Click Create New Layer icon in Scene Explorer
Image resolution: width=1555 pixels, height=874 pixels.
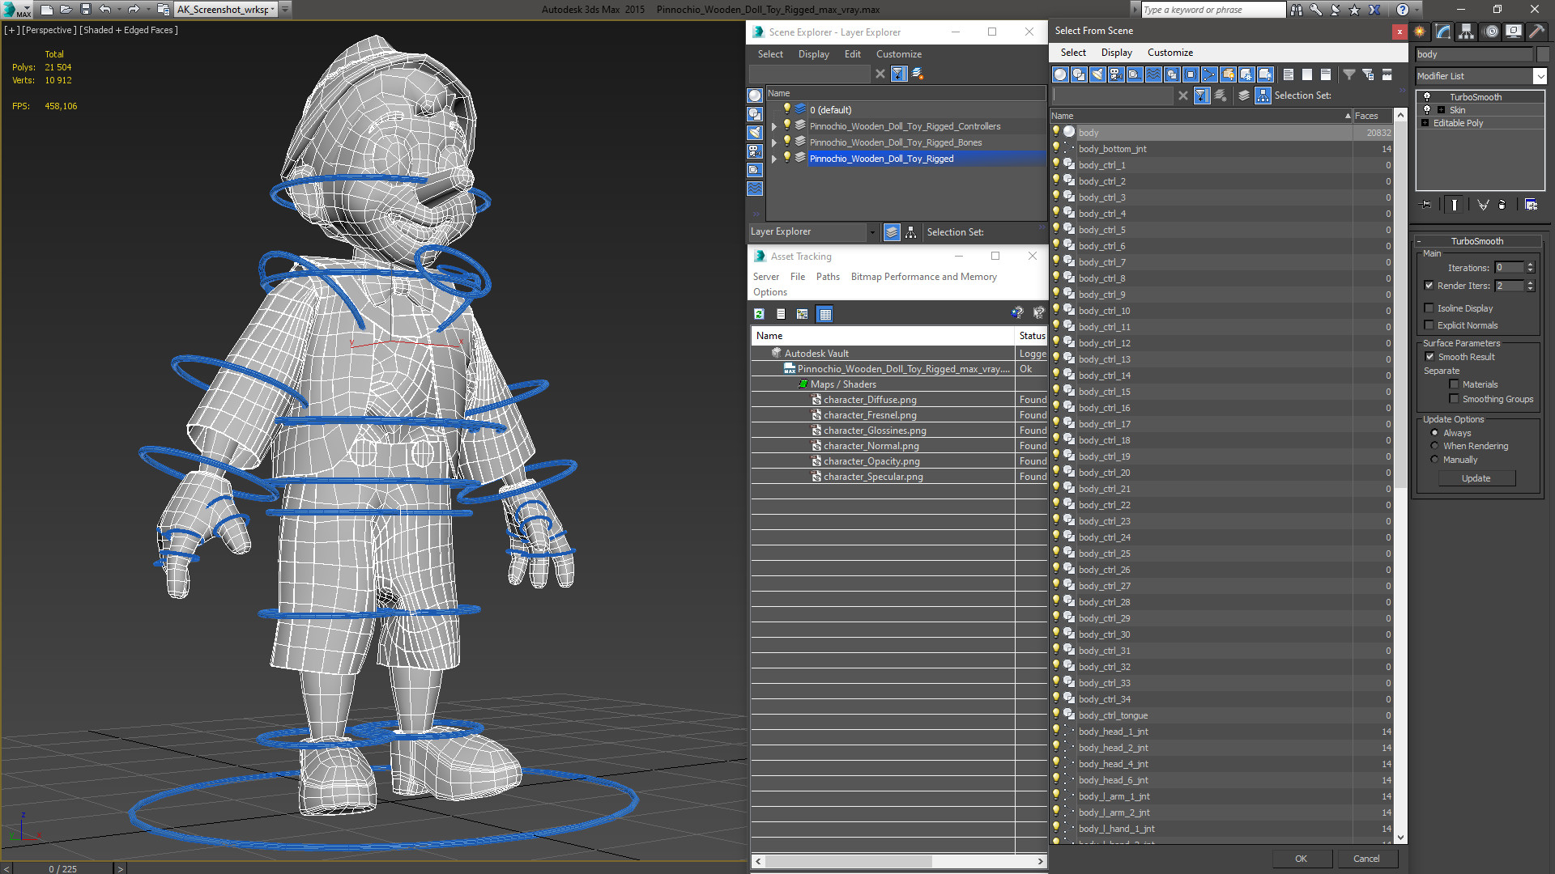click(x=918, y=74)
